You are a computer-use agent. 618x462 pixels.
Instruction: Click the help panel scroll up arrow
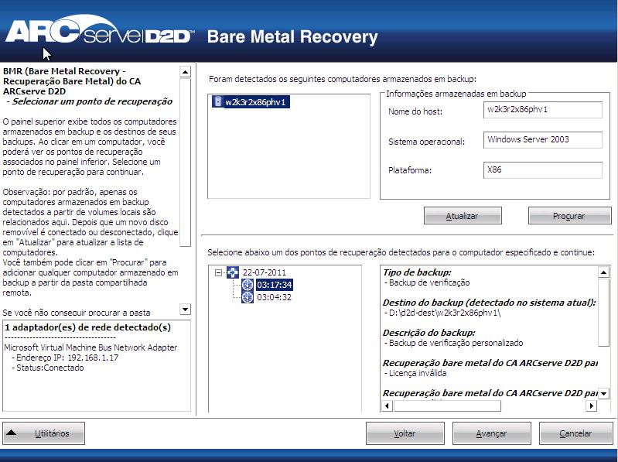pyautogui.click(x=185, y=71)
